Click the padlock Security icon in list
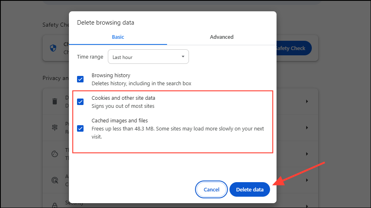The height and width of the screenshot is (208, 371). pos(55,206)
